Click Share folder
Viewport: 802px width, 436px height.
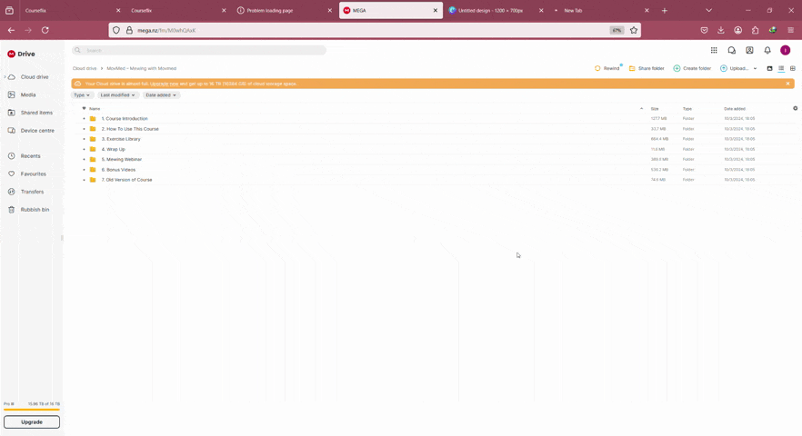pyautogui.click(x=647, y=68)
